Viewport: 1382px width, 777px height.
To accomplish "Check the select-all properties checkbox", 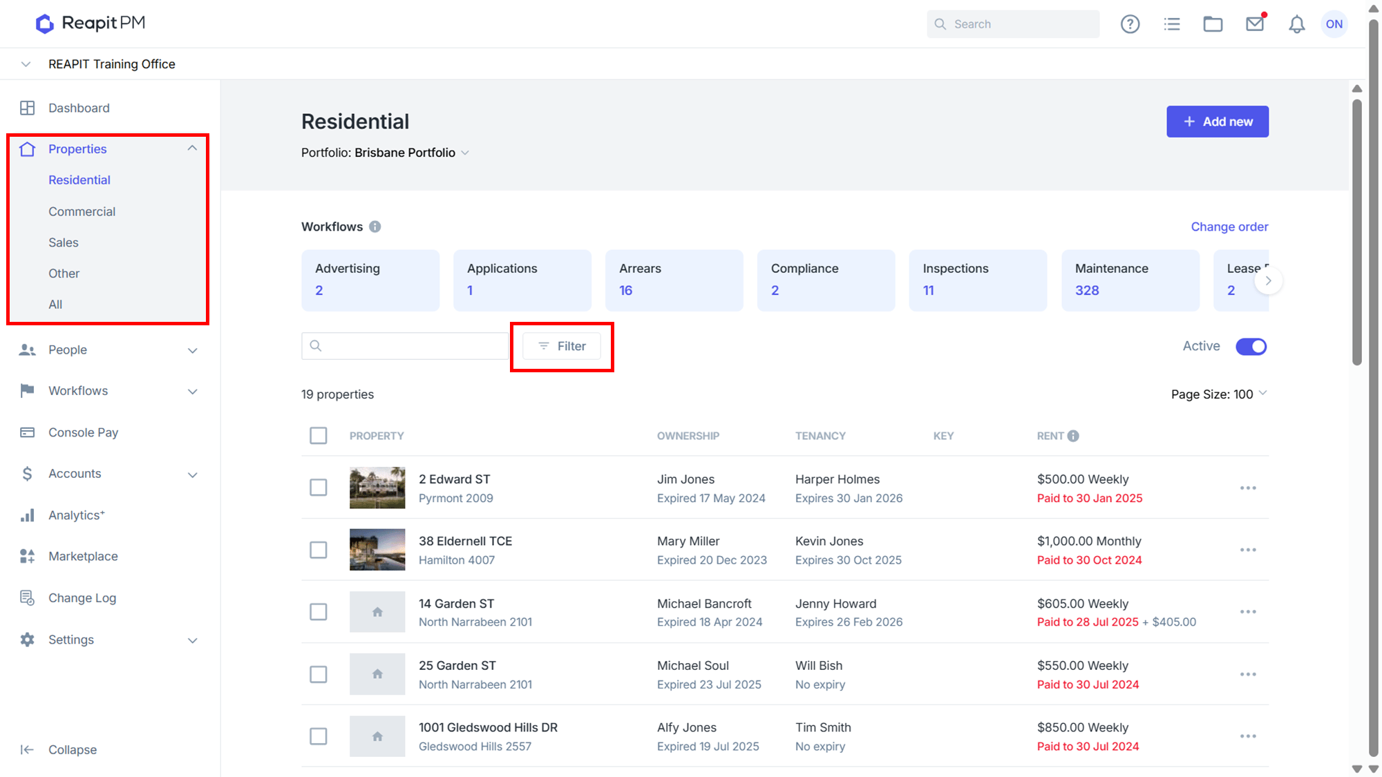I will point(319,436).
